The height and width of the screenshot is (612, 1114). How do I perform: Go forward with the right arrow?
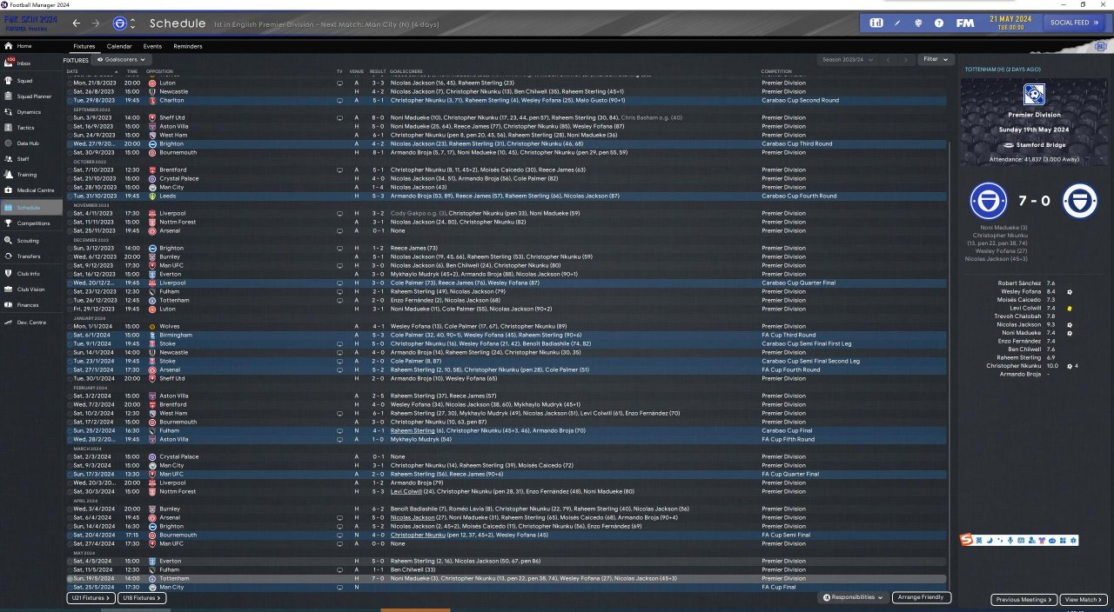pos(96,23)
